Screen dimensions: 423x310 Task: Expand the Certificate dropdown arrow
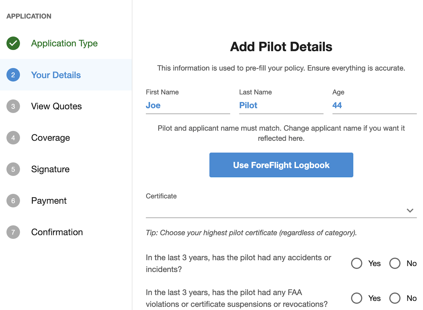coord(410,211)
